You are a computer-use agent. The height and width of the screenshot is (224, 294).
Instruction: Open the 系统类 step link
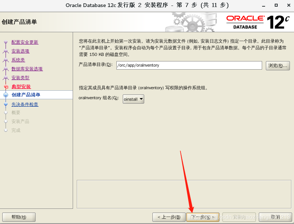(x=18, y=60)
